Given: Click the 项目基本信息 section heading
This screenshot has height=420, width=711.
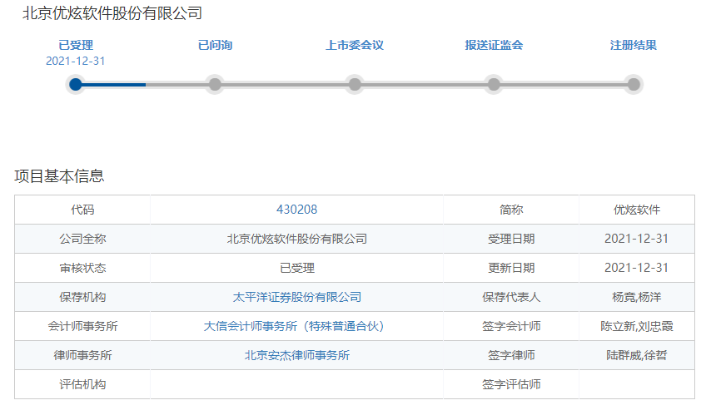Looking at the screenshot, I should [x=59, y=176].
